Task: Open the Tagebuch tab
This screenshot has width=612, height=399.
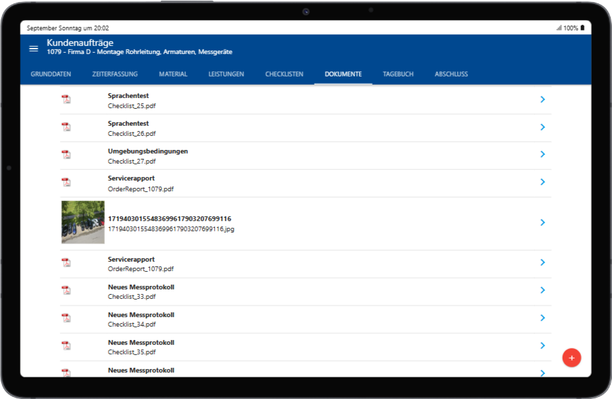Action: click(x=398, y=74)
